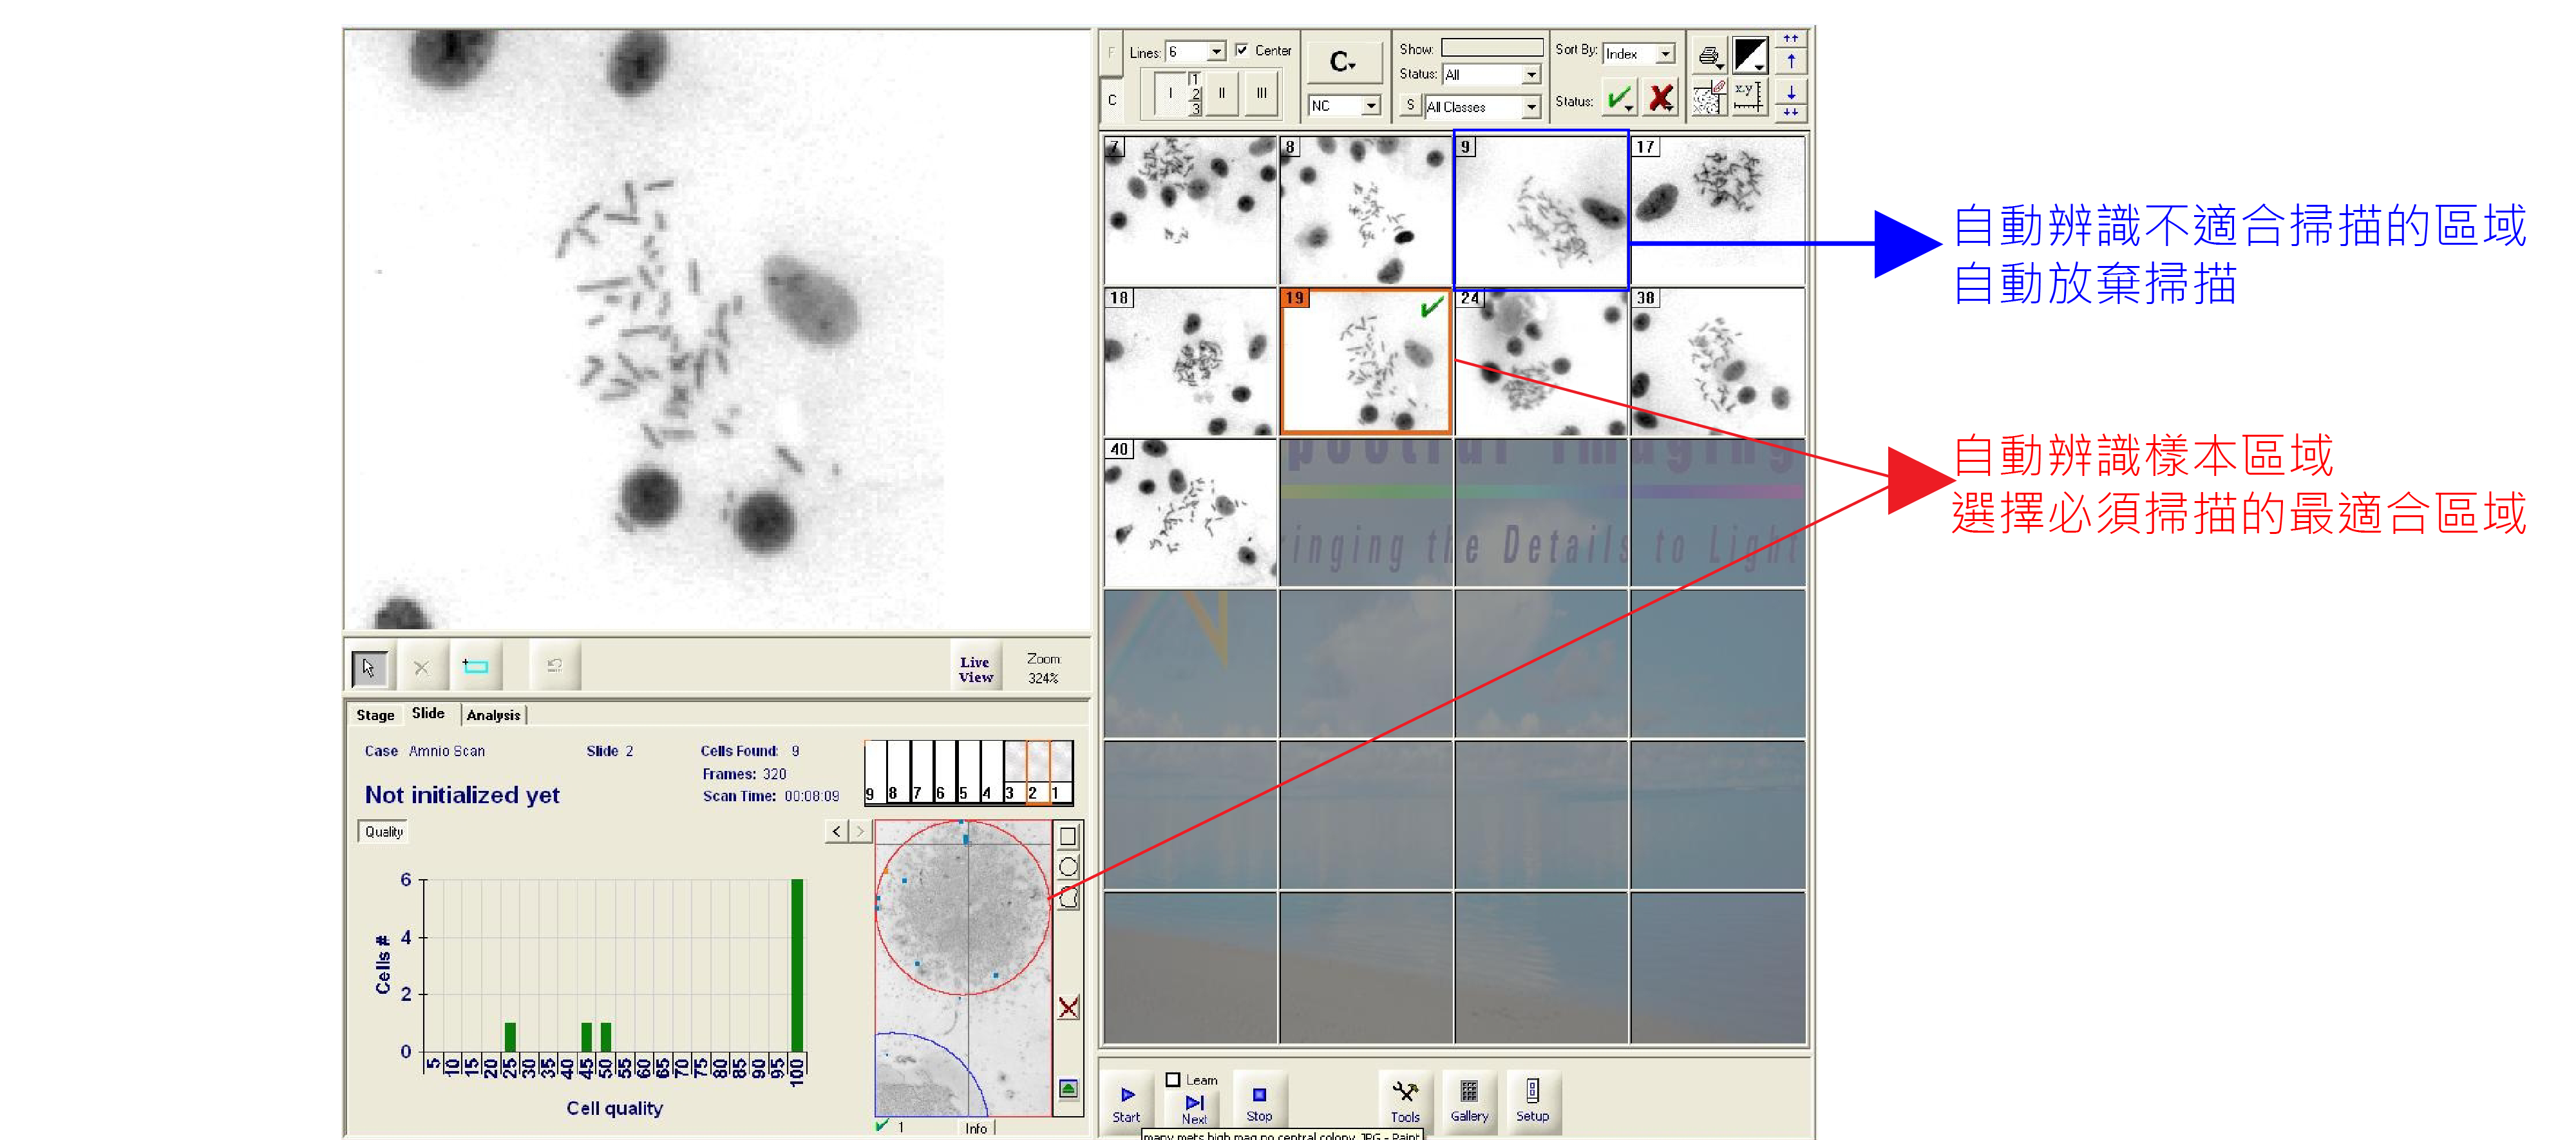Image resolution: width=2576 pixels, height=1140 pixels.
Task: Select layout mode I button
Action: coord(1170,93)
